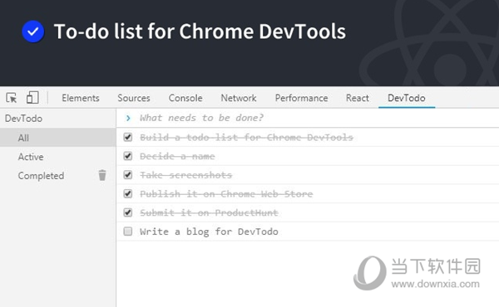Uncheck the 'Take screenshots' checkbox
This screenshot has height=307, width=499.
[x=128, y=175]
